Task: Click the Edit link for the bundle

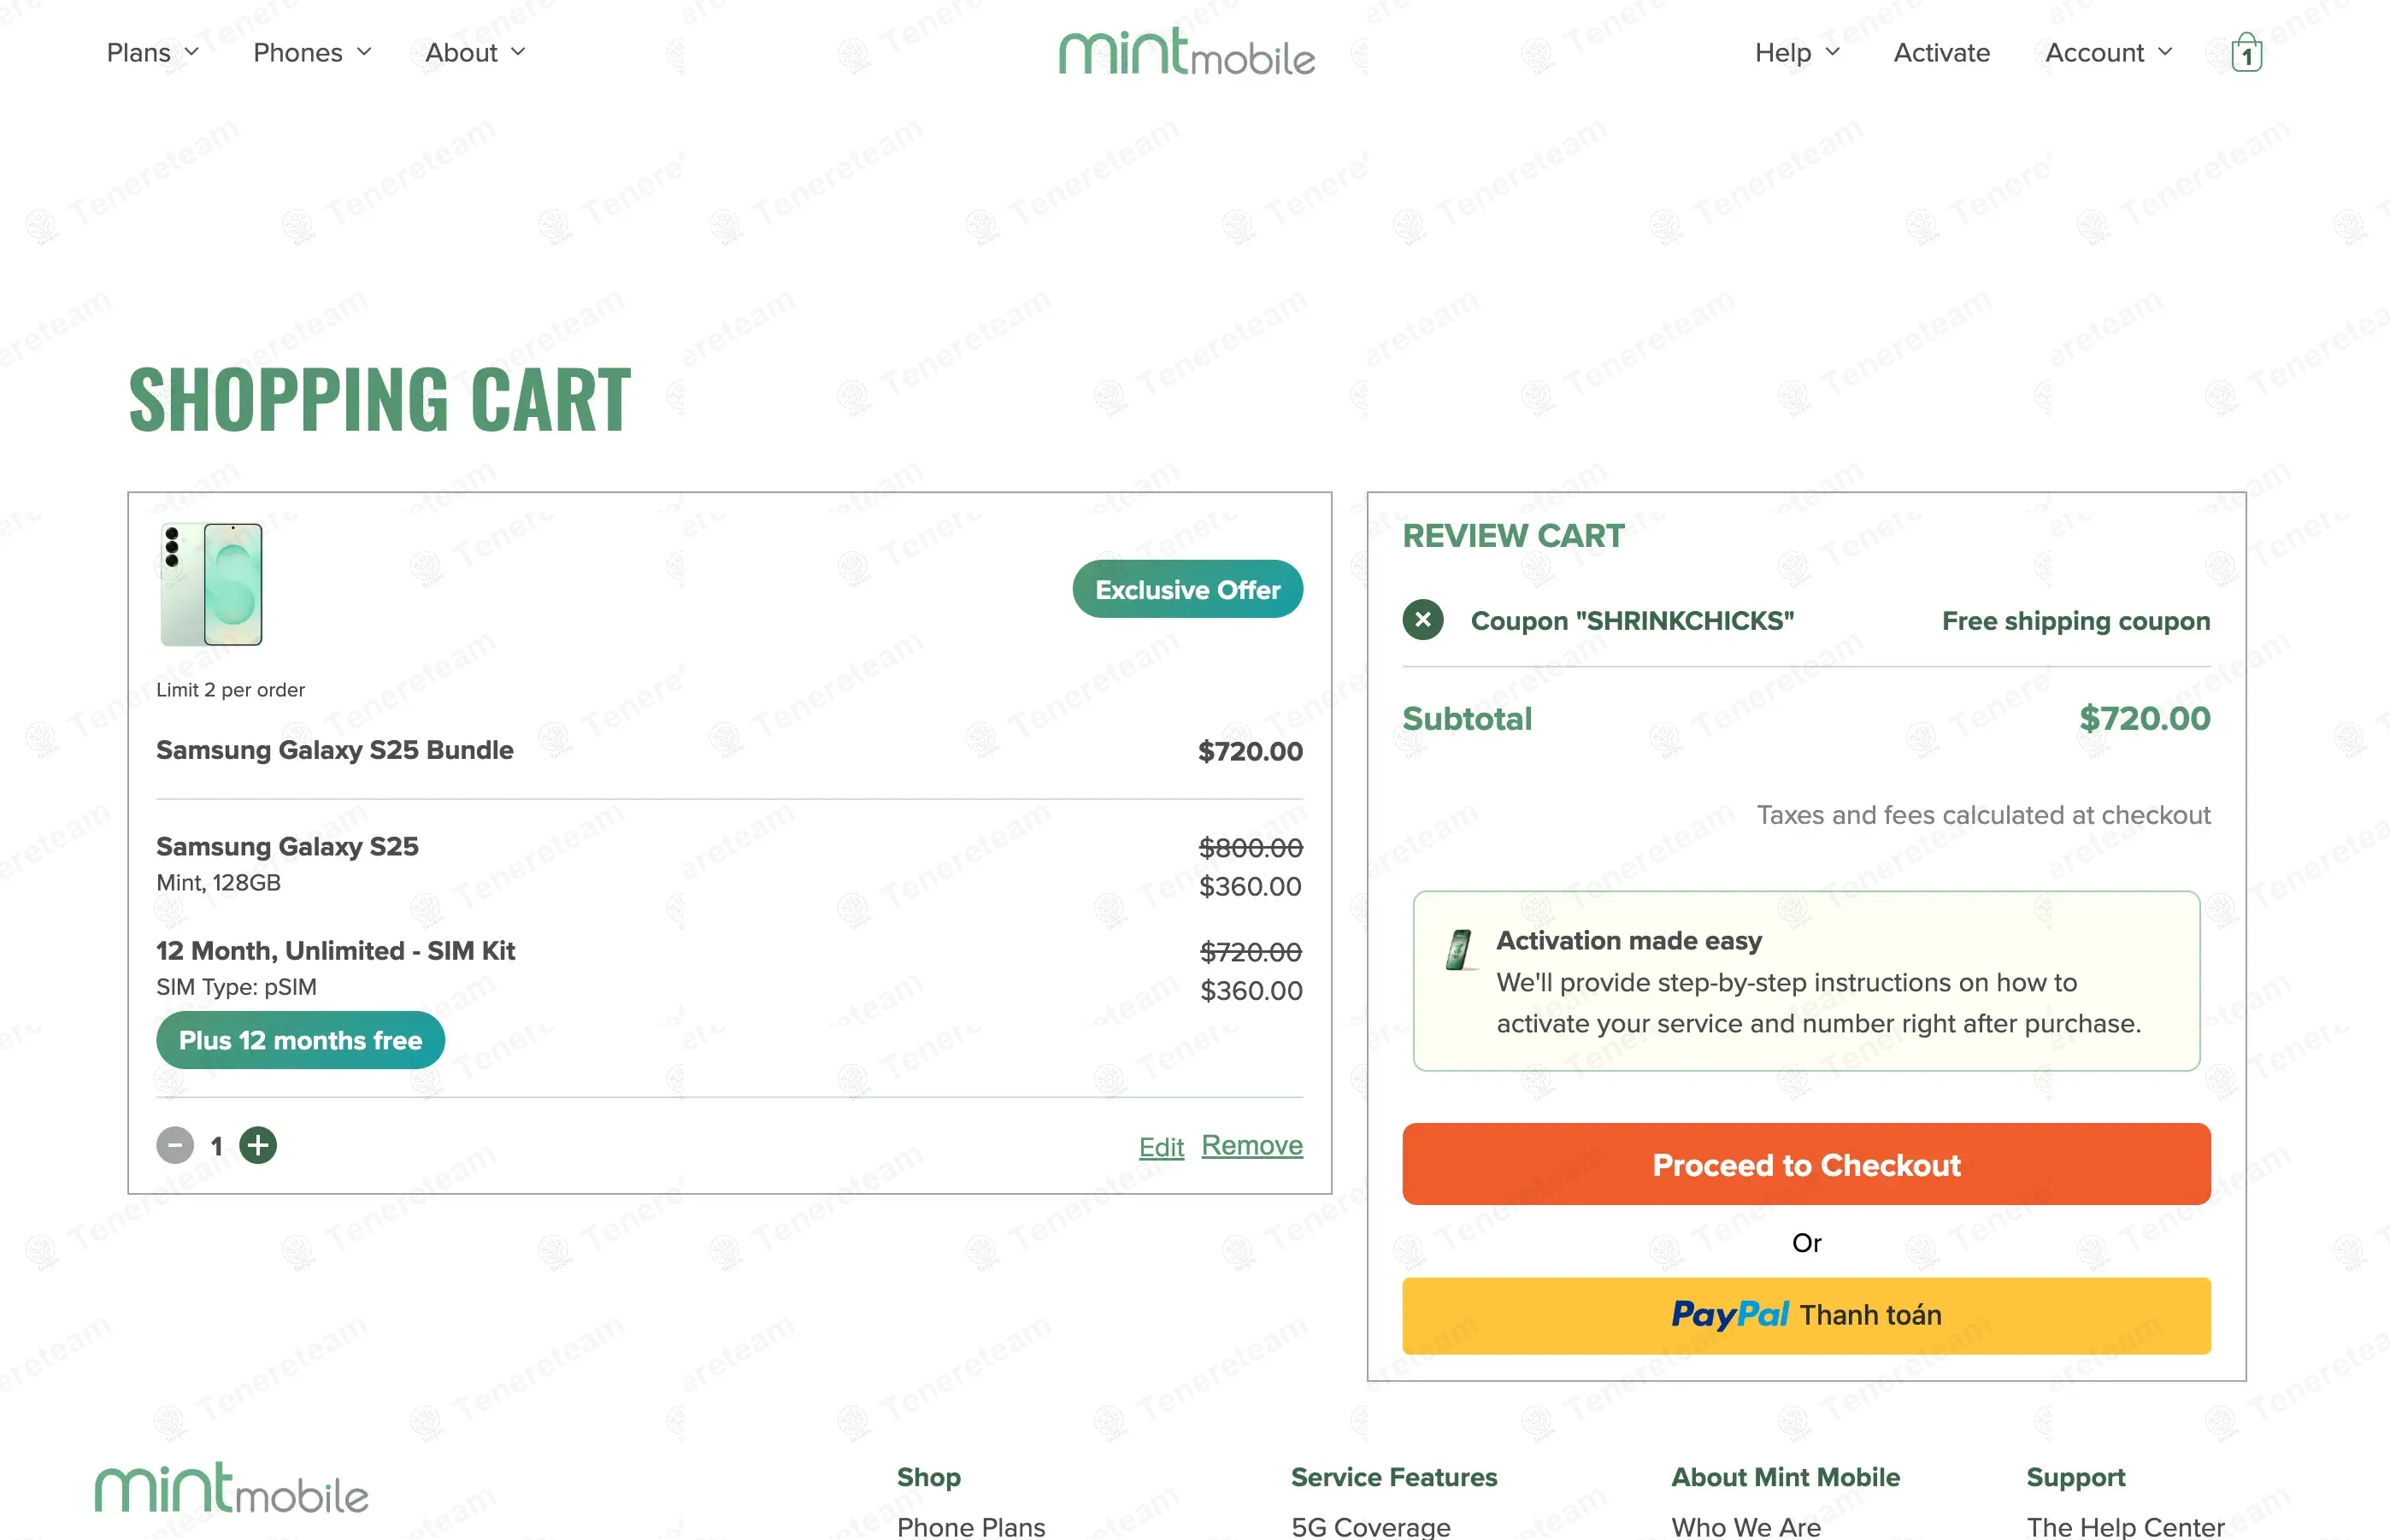Action: [x=1160, y=1147]
